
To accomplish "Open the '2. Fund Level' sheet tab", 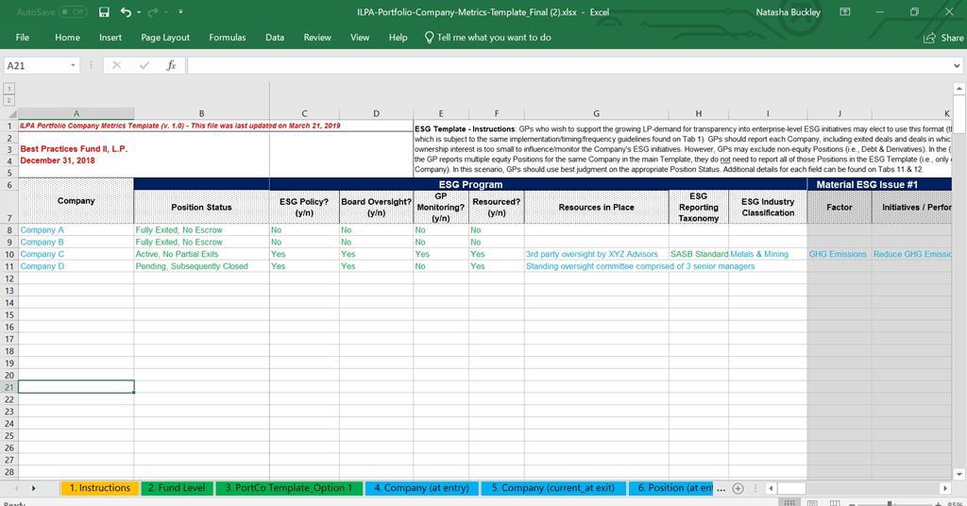I will pos(177,488).
